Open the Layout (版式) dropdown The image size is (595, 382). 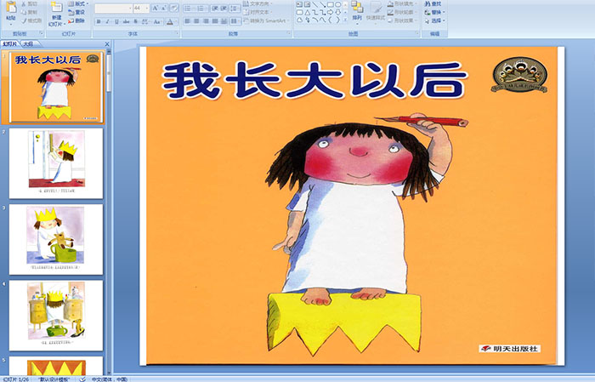click(x=78, y=3)
